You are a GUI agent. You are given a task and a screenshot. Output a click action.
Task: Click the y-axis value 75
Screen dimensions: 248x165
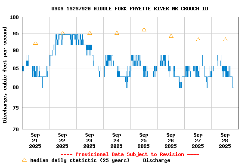15,108
